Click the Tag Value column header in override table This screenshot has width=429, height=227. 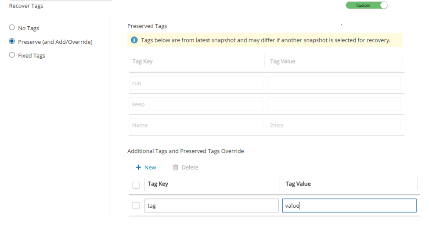tap(298, 184)
